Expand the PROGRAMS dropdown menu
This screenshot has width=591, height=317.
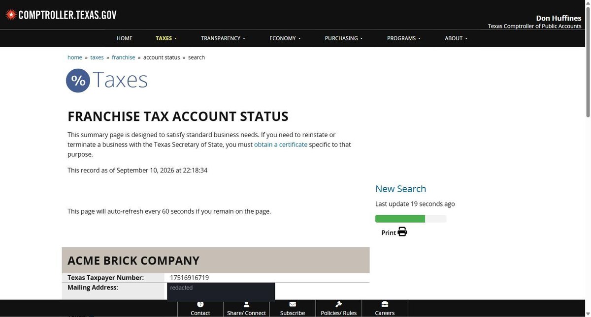(x=403, y=38)
